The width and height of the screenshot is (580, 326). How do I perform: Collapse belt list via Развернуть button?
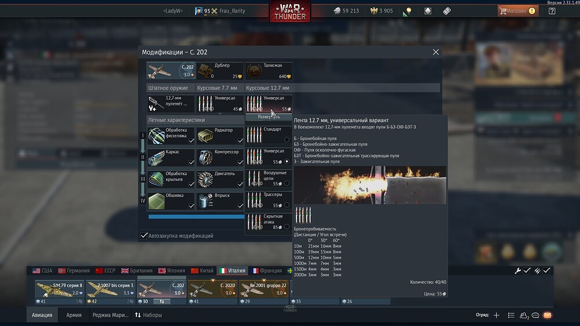269,117
